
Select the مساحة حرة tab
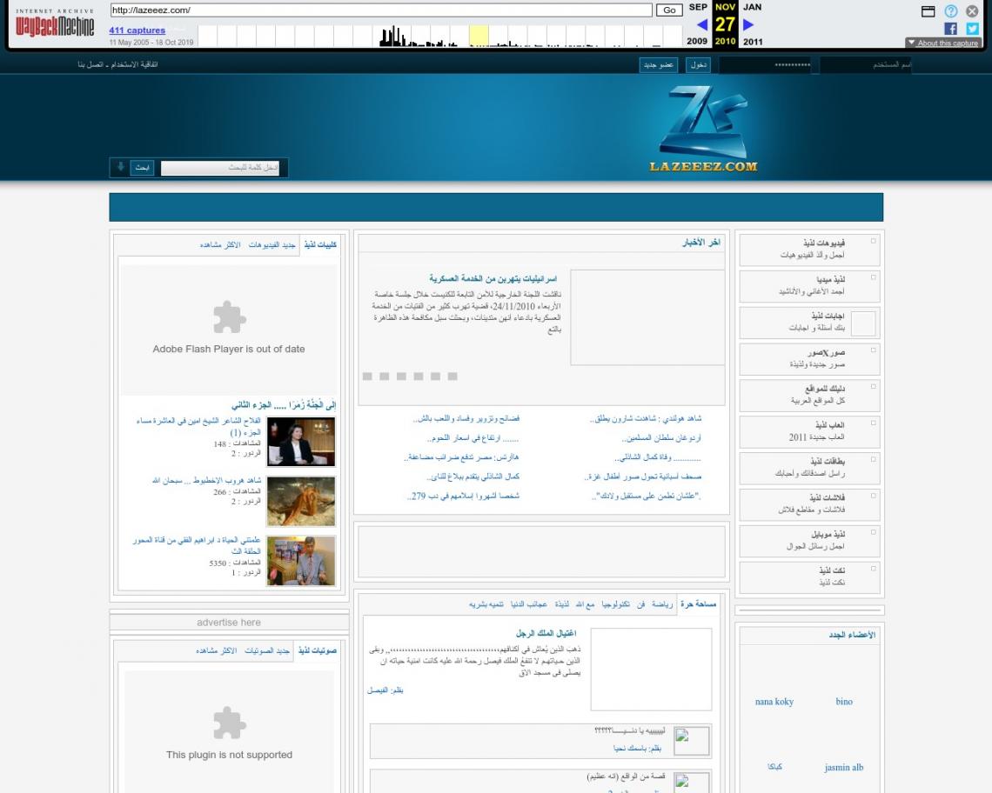699,604
